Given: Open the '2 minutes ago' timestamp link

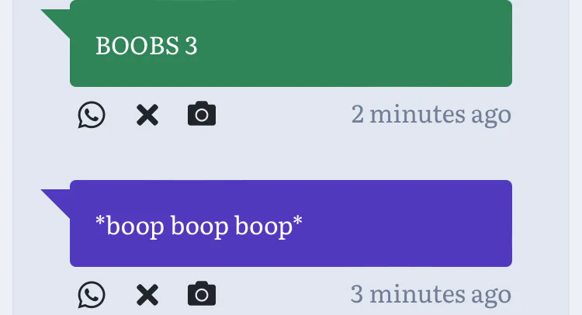Looking at the screenshot, I should point(431,114).
